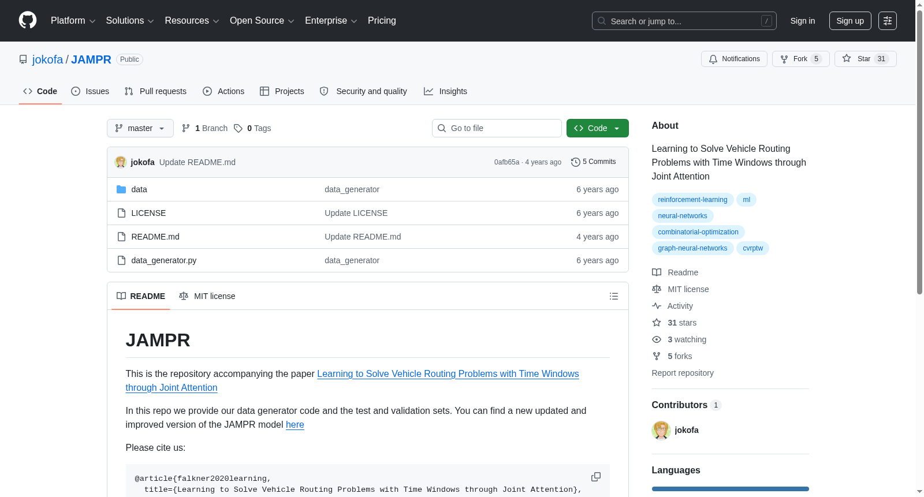Click the Sign up button

click(x=850, y=21)
